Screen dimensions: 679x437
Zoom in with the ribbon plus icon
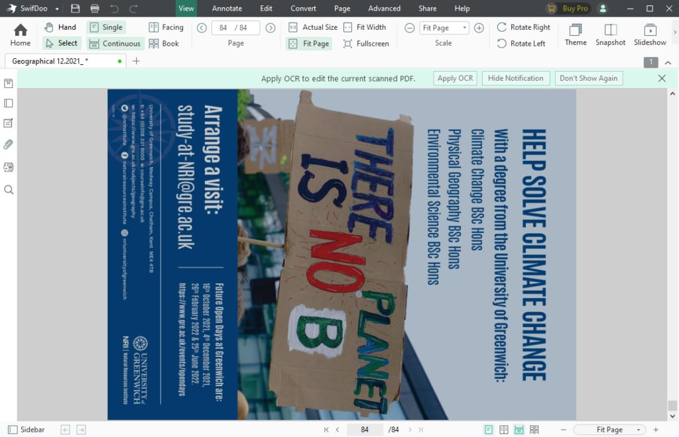(x=479, y=28)
